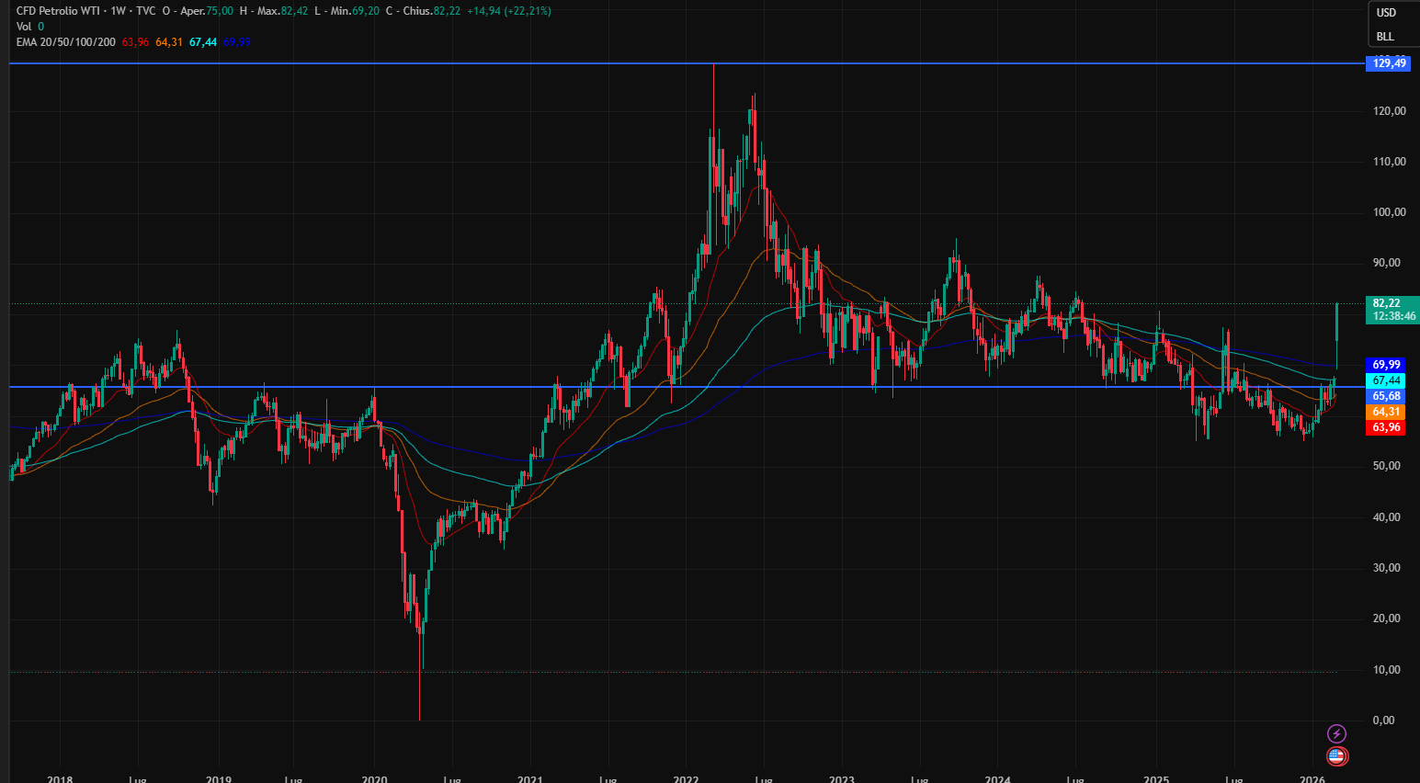Select the EMA 20/50/100/200 indicator legend
Image resolution: width=1420 pixels, height=783 pixels.
pyautogui.click(x=66, y=42)
